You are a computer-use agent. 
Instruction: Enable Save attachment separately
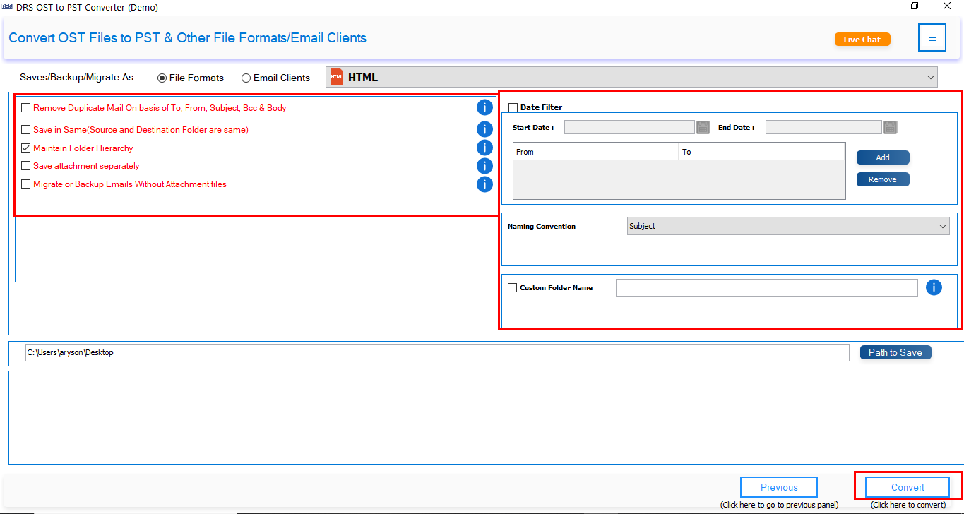(26, 166)
